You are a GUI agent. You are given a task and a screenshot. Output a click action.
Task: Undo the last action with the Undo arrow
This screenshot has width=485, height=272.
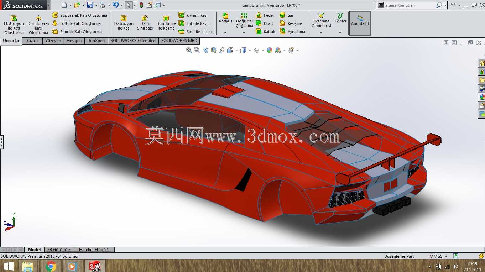coord(115,5)
